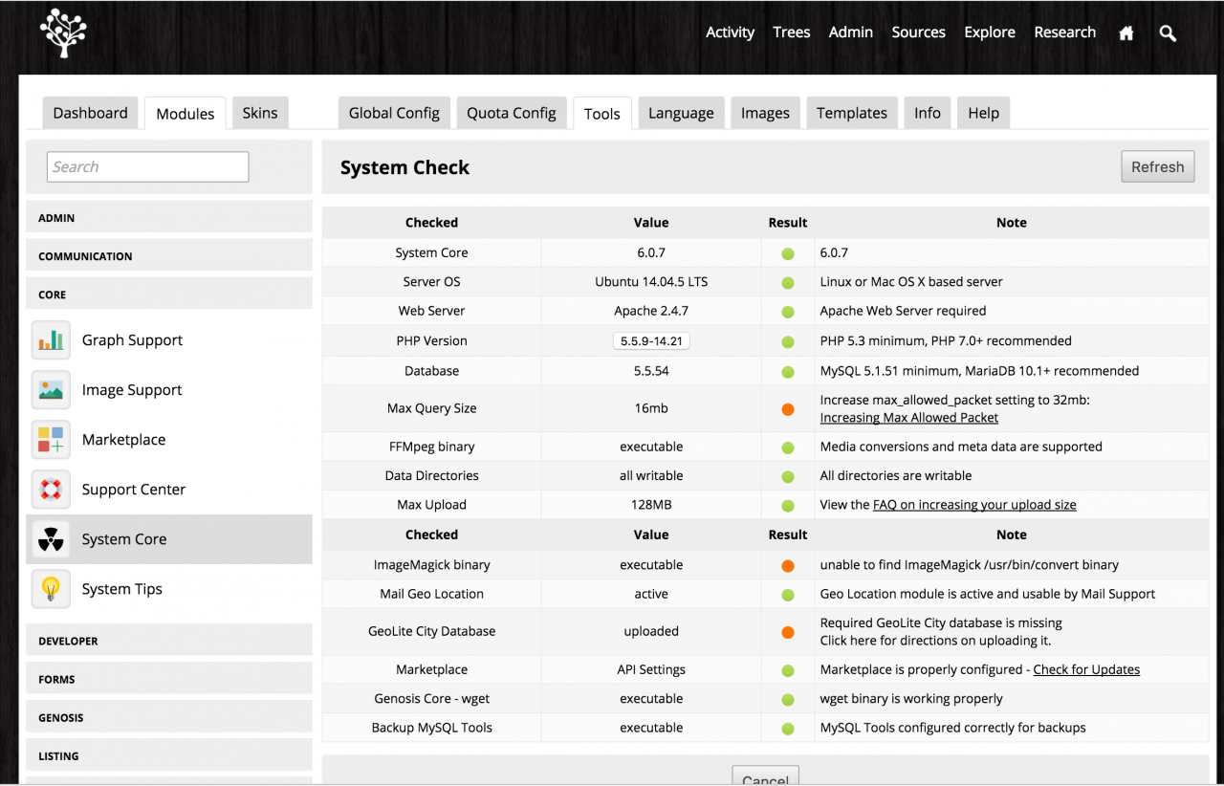Expand the DEVELOPER module section
Image resolution: width=1224 pixels, height=786 pixels.
click(x=168, y=641)
